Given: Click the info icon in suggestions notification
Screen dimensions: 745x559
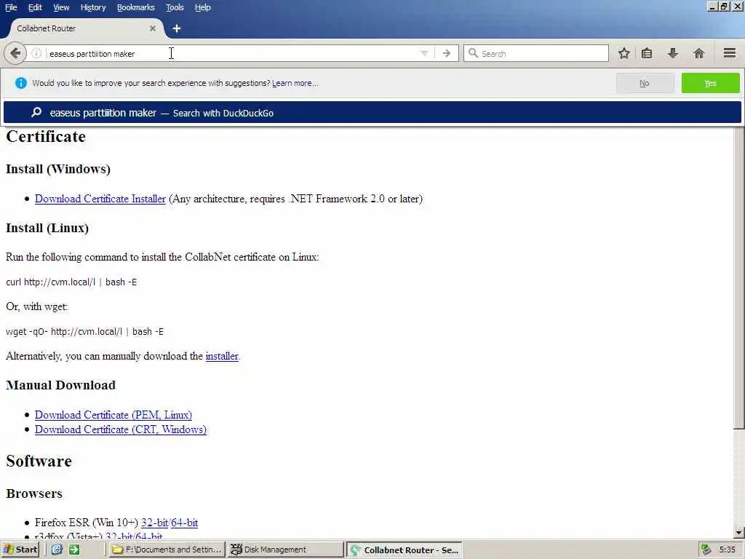Looking at the screenshot, I should (x=21, y=83).
